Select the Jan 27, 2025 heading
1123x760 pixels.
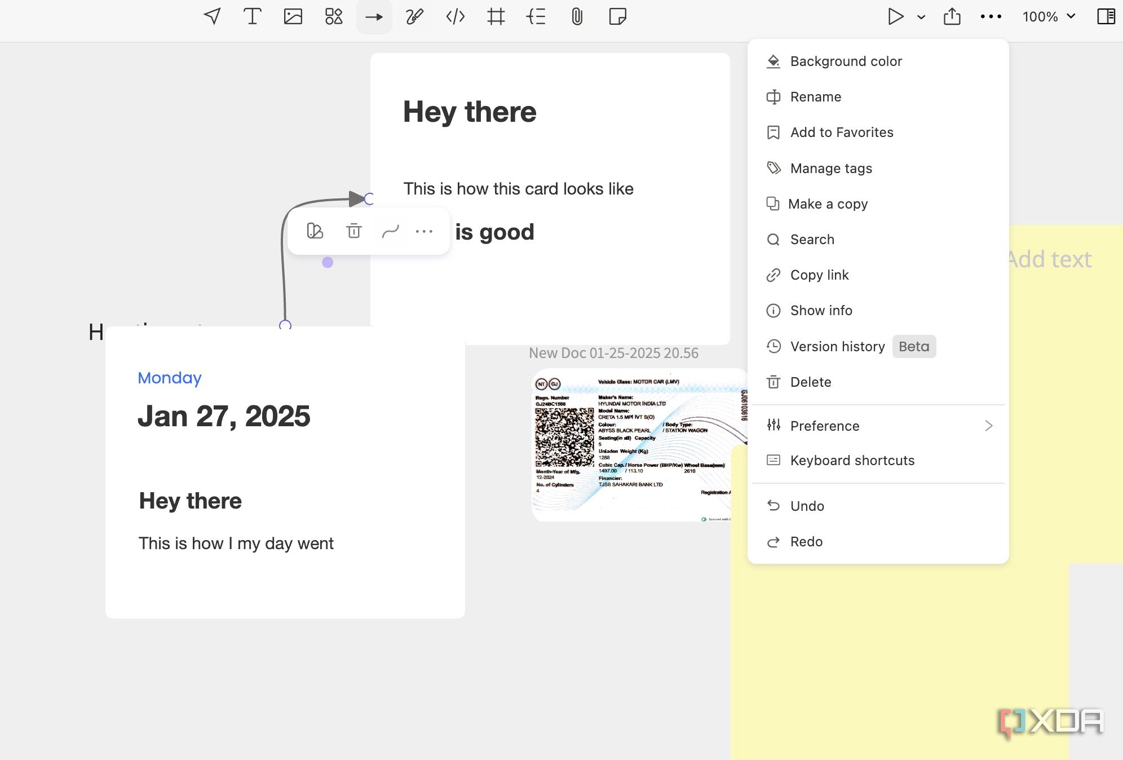pos(224,416)
